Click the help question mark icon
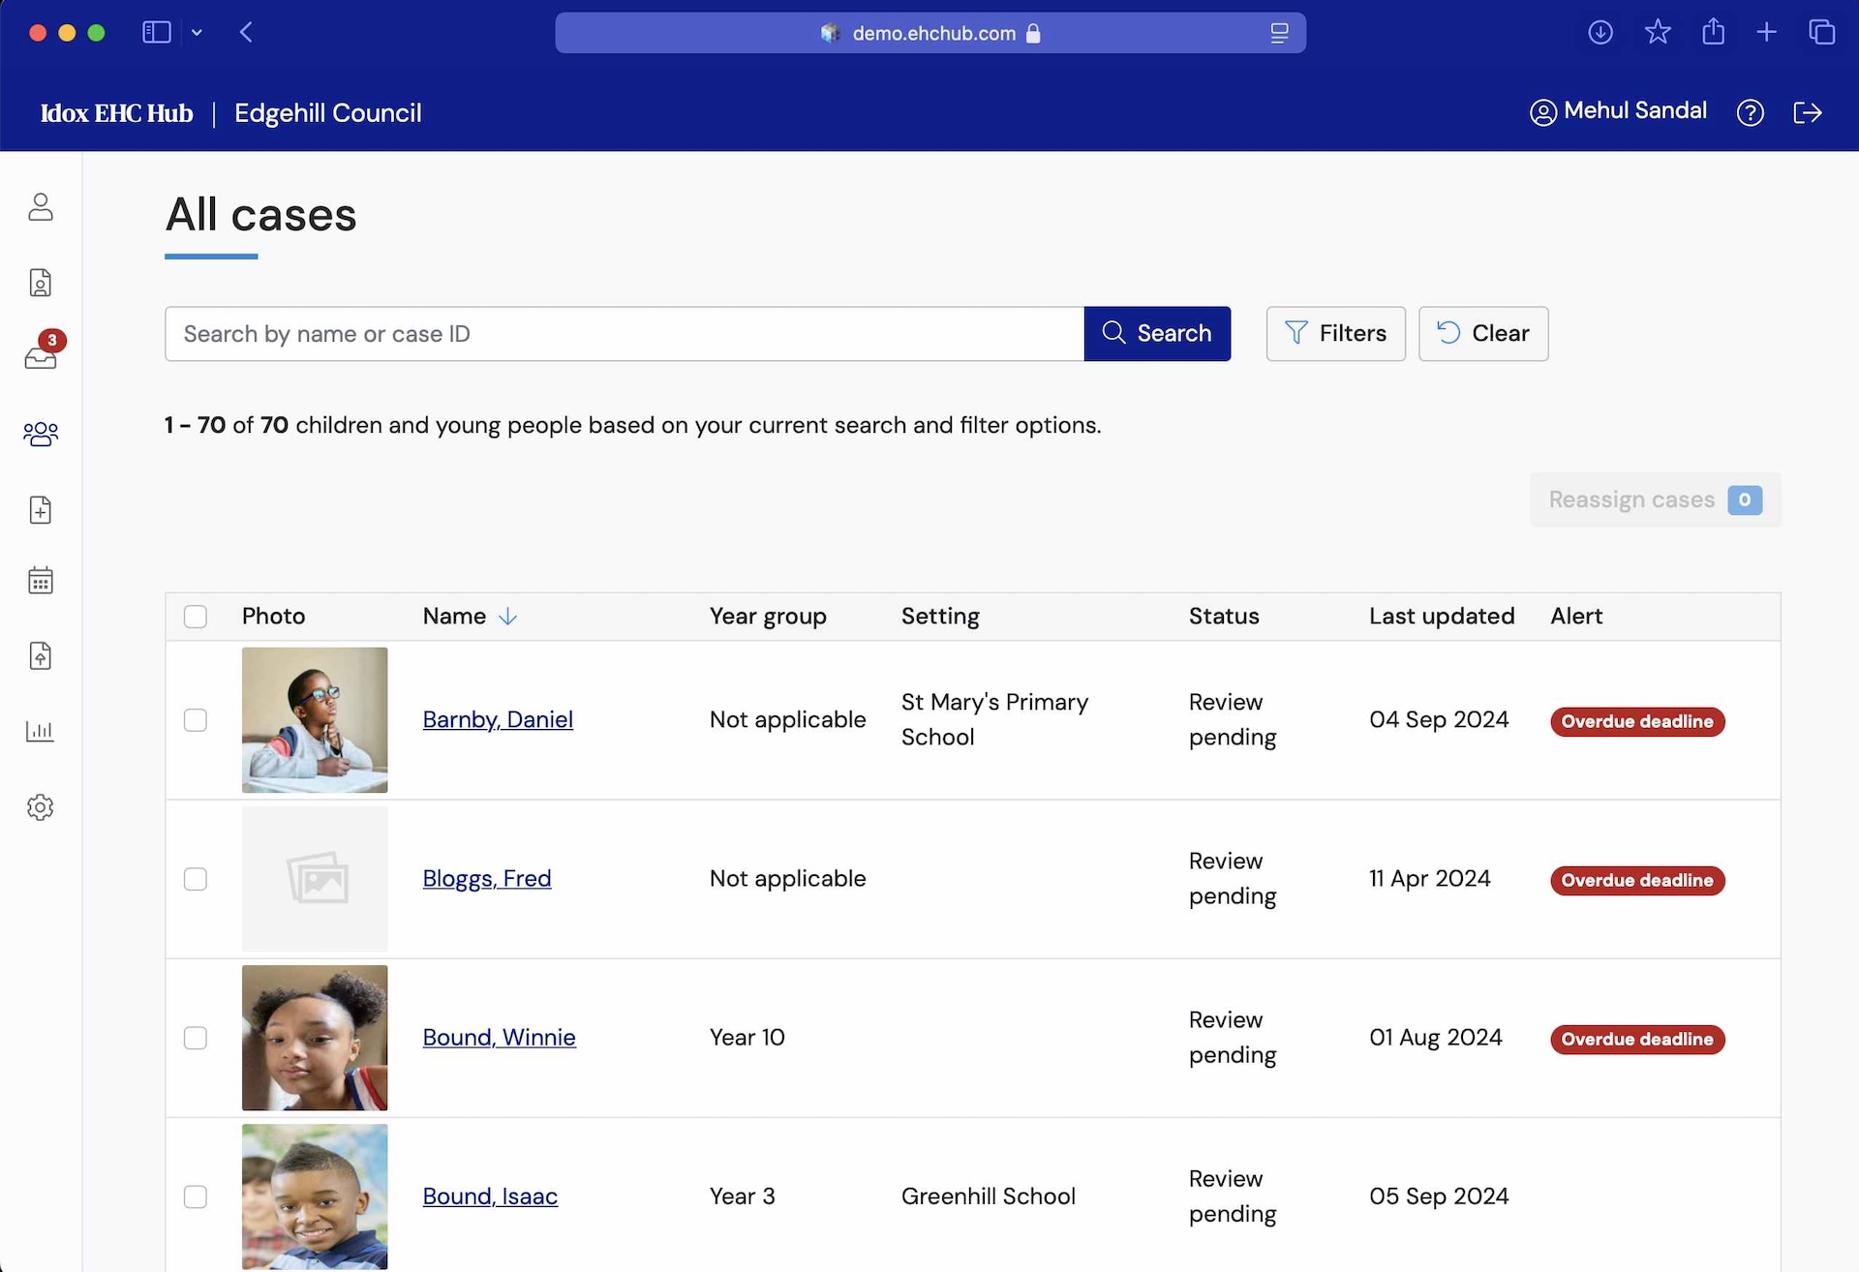The width and height of the screenshot is (1859, 1272). 1750,113
